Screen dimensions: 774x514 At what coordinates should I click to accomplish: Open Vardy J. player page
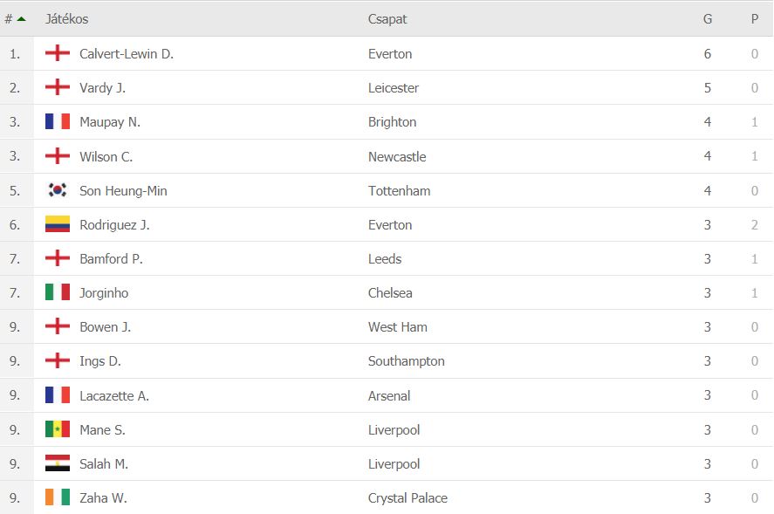click(x=103, y=88)
